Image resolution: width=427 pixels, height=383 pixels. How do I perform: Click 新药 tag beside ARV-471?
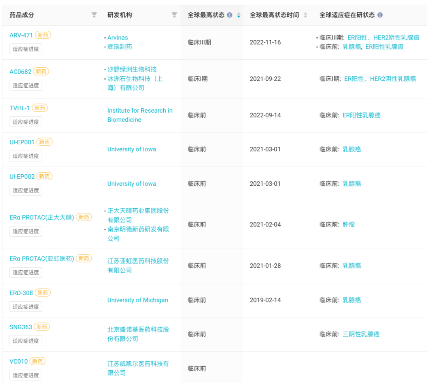tap(43, 35)
